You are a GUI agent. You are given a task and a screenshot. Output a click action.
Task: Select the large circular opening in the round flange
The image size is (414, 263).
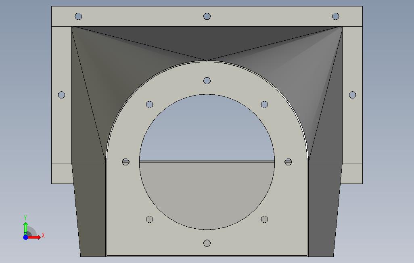click(207, 162)
